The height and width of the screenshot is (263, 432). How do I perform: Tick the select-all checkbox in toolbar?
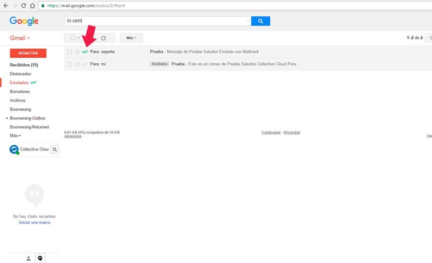click(73, 38)
